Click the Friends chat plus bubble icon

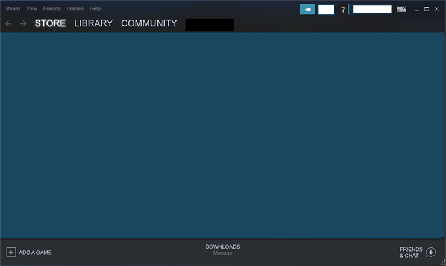(431, 252)
